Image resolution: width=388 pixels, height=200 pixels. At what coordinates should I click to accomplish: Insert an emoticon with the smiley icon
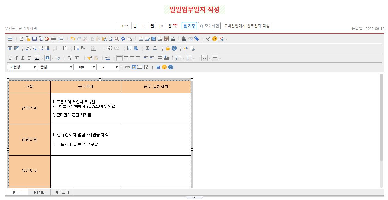click(x=214, y=39)
